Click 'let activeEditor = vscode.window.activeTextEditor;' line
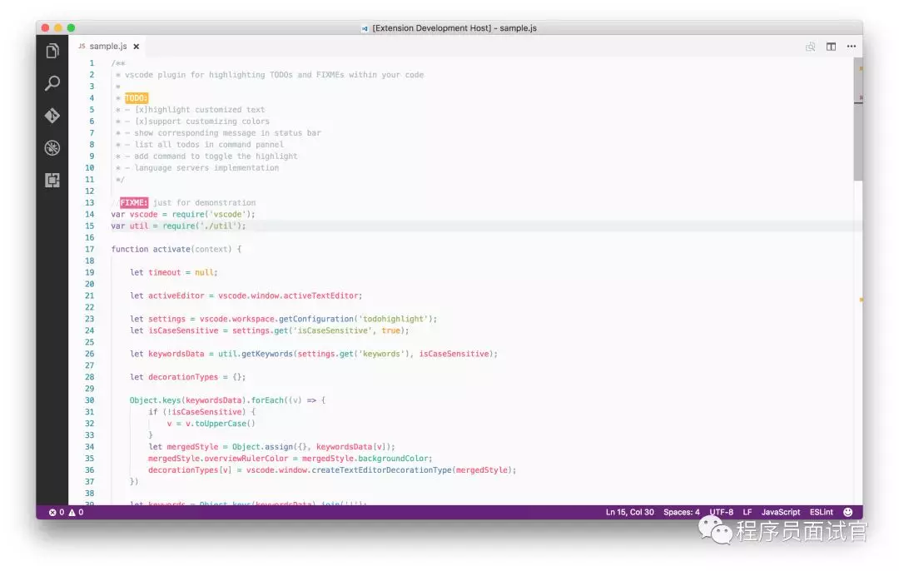Image resolution: width=899 pixels, height=571 pixels. 246,295
